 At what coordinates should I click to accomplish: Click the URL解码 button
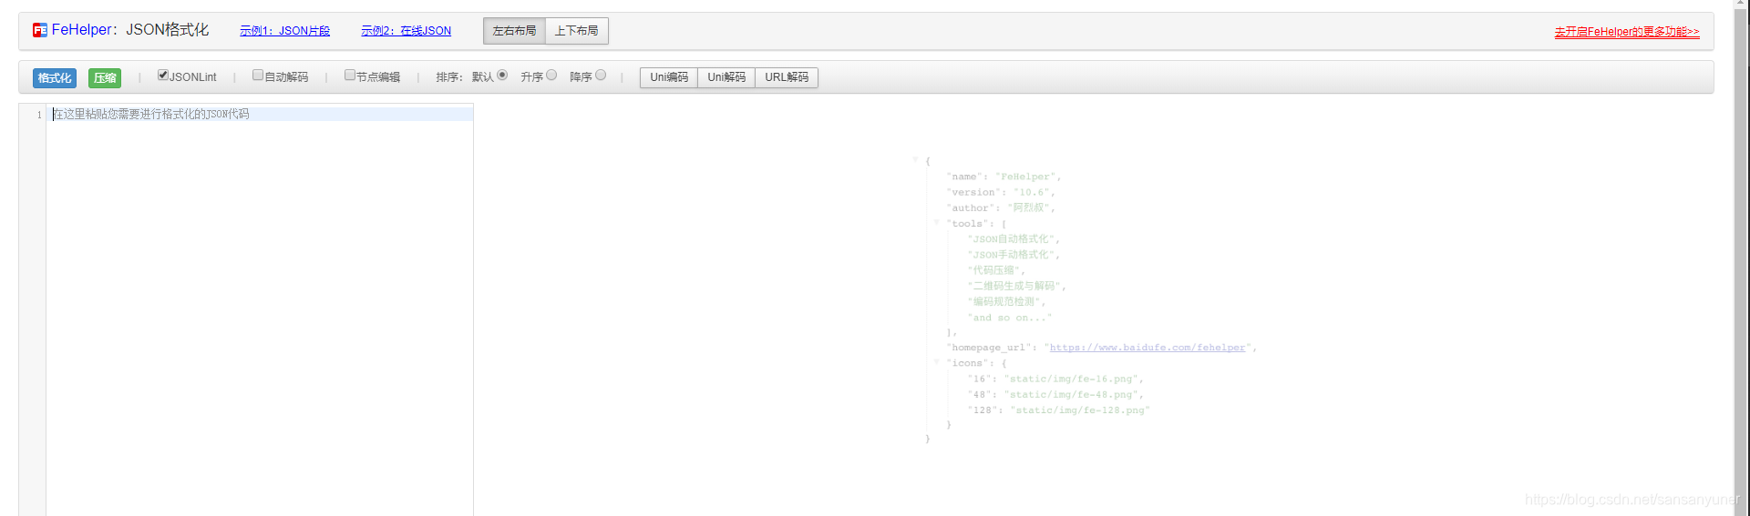click(787, 77)
